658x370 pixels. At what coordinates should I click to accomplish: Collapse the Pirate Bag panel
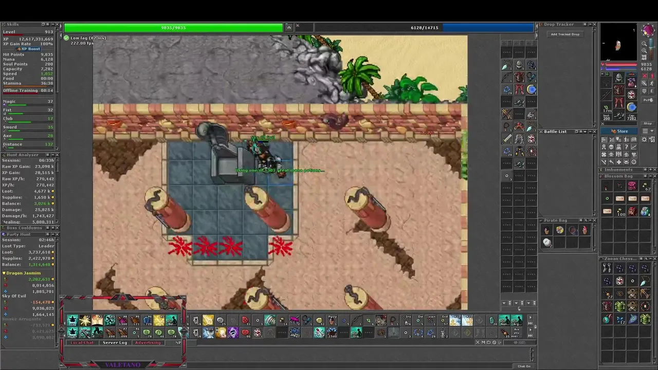(590, 220)
